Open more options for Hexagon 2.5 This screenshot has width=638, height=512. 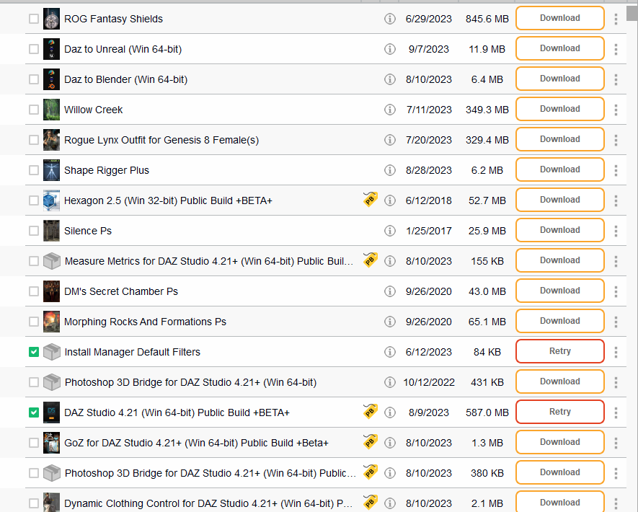pos(616,200)
